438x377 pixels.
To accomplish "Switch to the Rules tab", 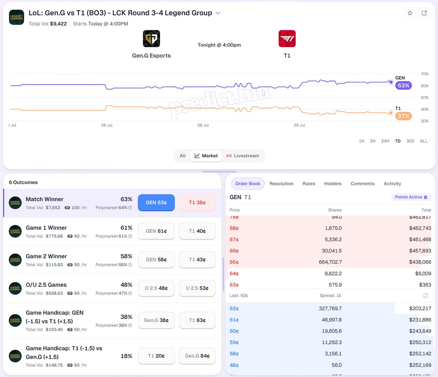I will (309, 184).
